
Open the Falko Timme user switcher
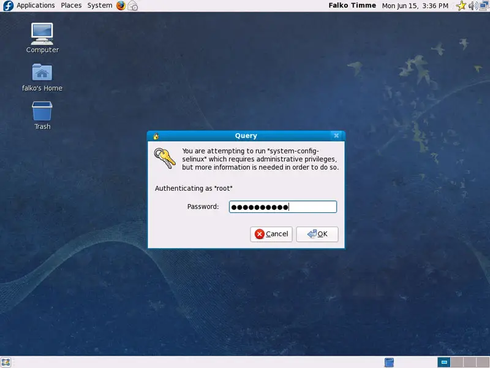(x=352, y=6)
